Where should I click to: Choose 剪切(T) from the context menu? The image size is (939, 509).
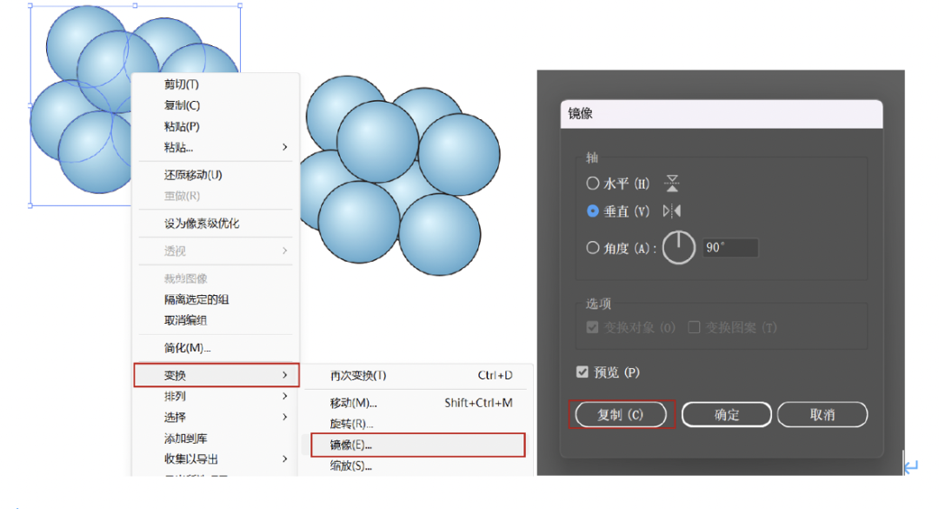coord(182,84)
